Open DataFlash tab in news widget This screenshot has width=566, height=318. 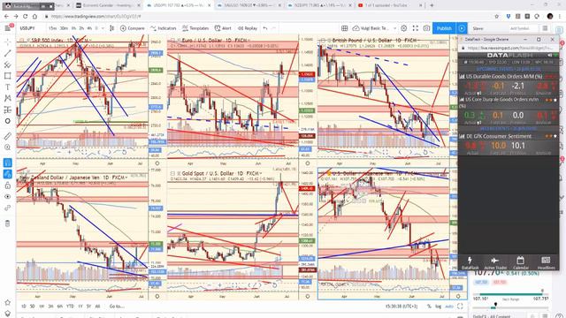click(x=470, y=263)
